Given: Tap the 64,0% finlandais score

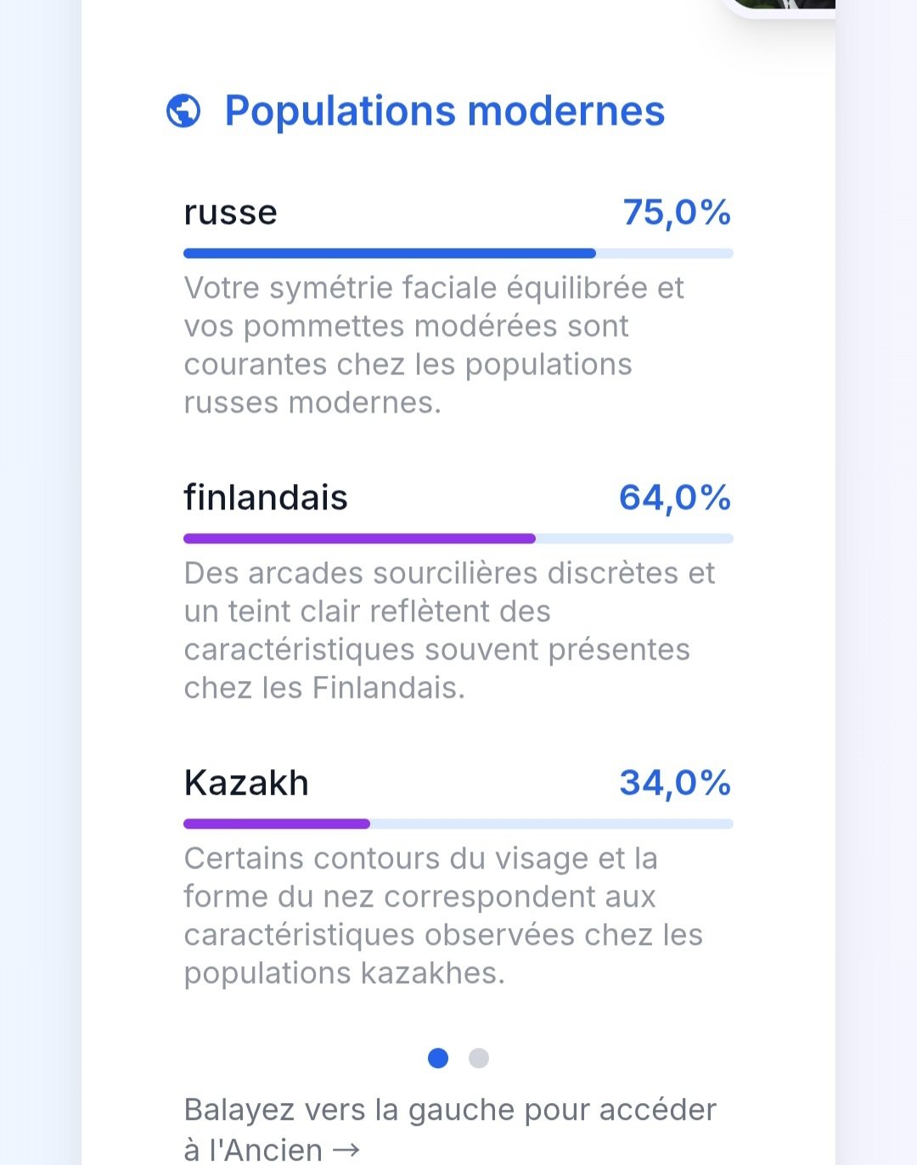Looking at the screenshot, I should pyautogui.click(x=675, y=498).
